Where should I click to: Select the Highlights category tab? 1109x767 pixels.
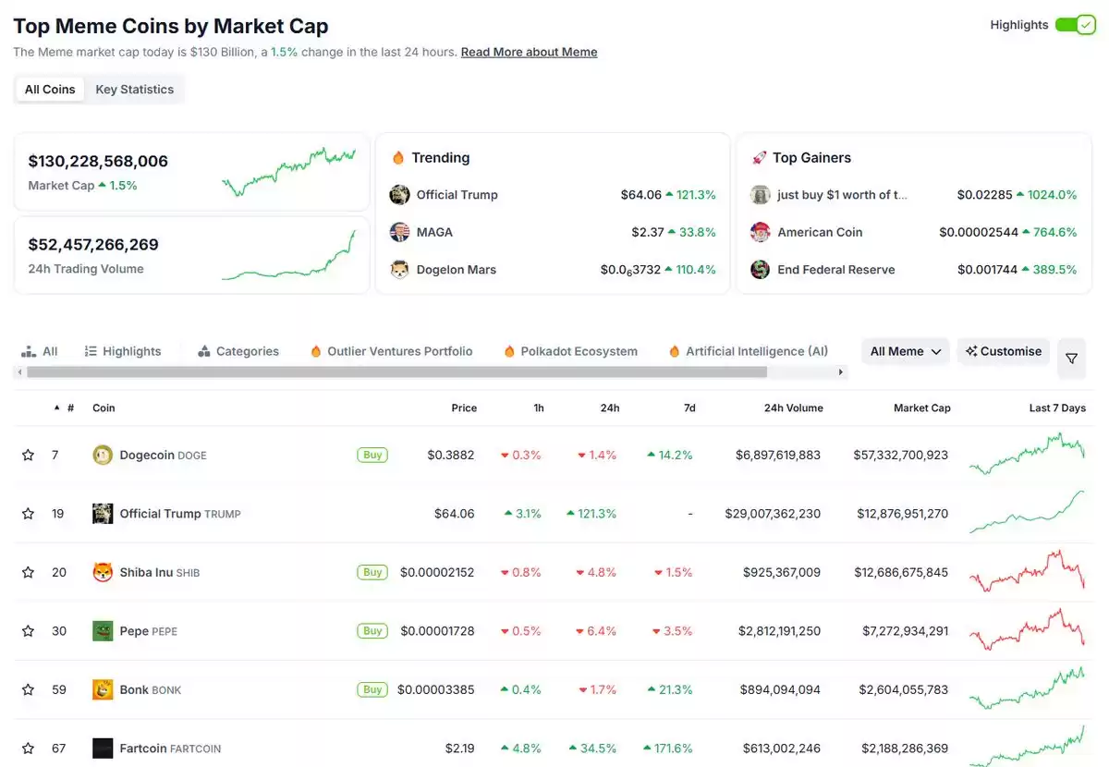tap(122, 351)
